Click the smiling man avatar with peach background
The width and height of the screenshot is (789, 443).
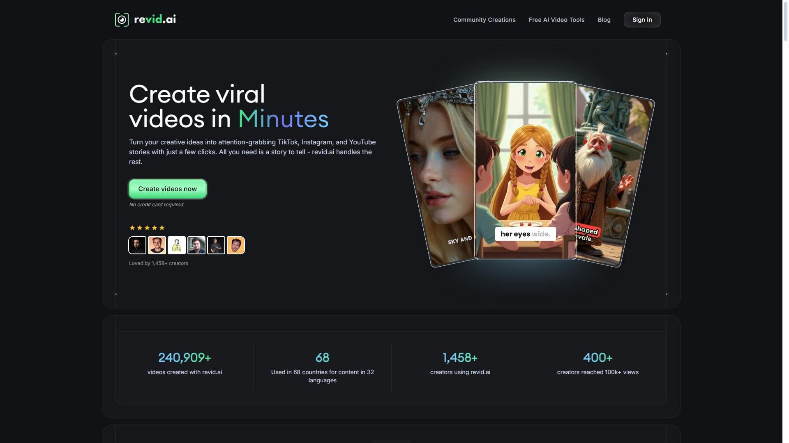pyautogui.click(x=157, y=245)
